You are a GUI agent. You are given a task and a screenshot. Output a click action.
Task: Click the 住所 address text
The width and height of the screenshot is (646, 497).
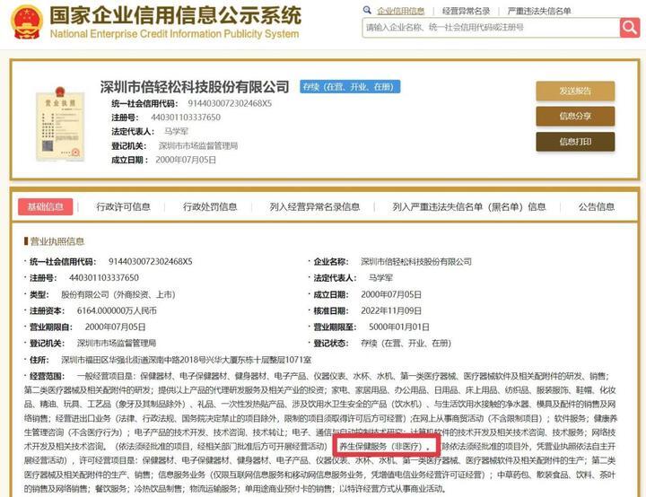(187, 360)
